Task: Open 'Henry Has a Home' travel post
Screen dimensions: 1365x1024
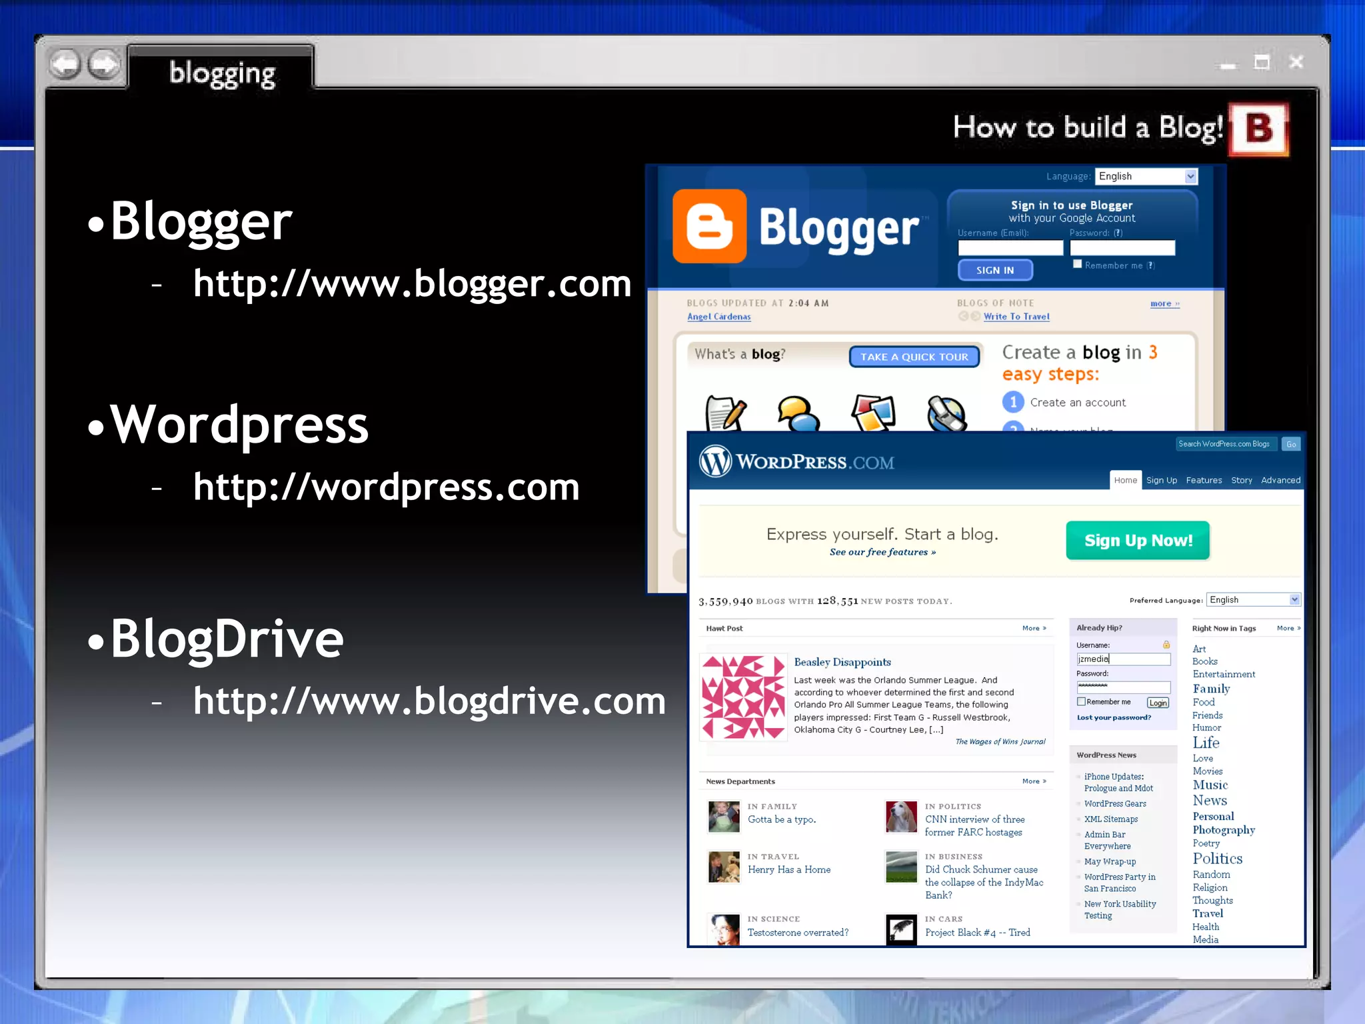Action: [x=788, y=869]
